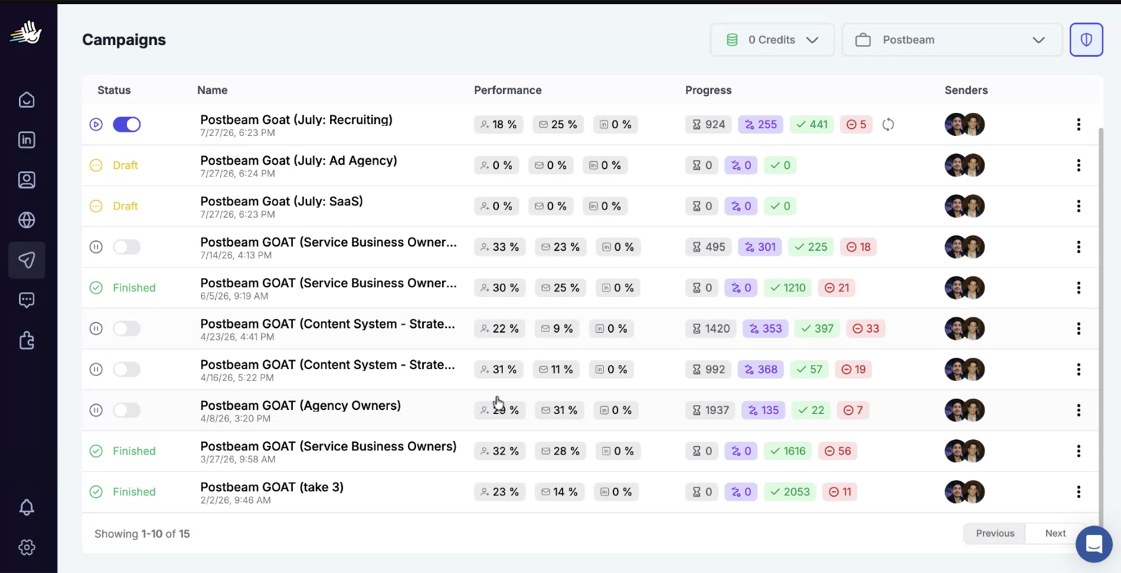Open Postbeam GOAT (take 3) campaign

click(272, 487)
